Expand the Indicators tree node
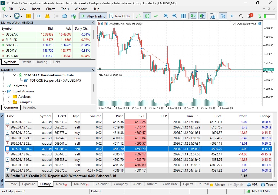Image resolution: width=278 pixels, height=195 pixels. click(x=3, y=86)
